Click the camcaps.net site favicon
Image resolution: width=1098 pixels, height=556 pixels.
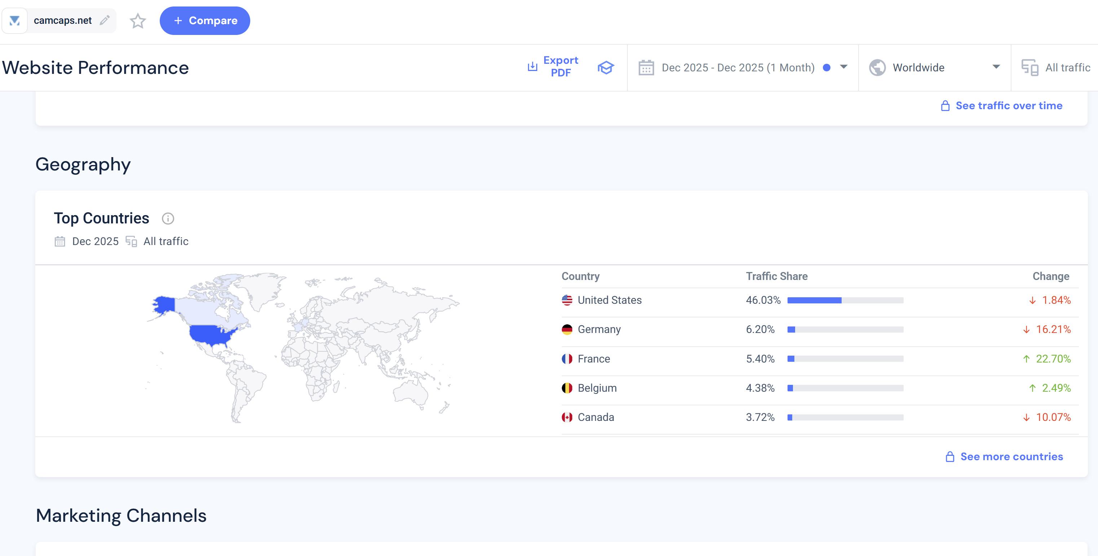point(15,21)
